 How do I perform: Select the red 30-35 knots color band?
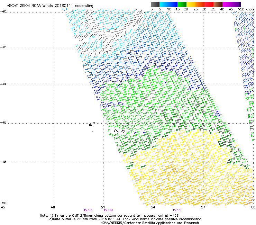pyautogui.click(x=209, y=4)
